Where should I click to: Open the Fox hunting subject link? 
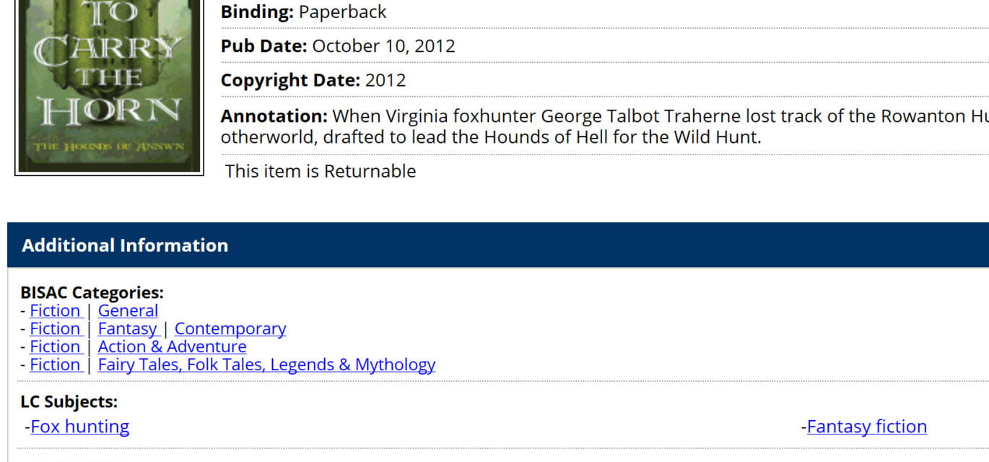coord(80,427)
